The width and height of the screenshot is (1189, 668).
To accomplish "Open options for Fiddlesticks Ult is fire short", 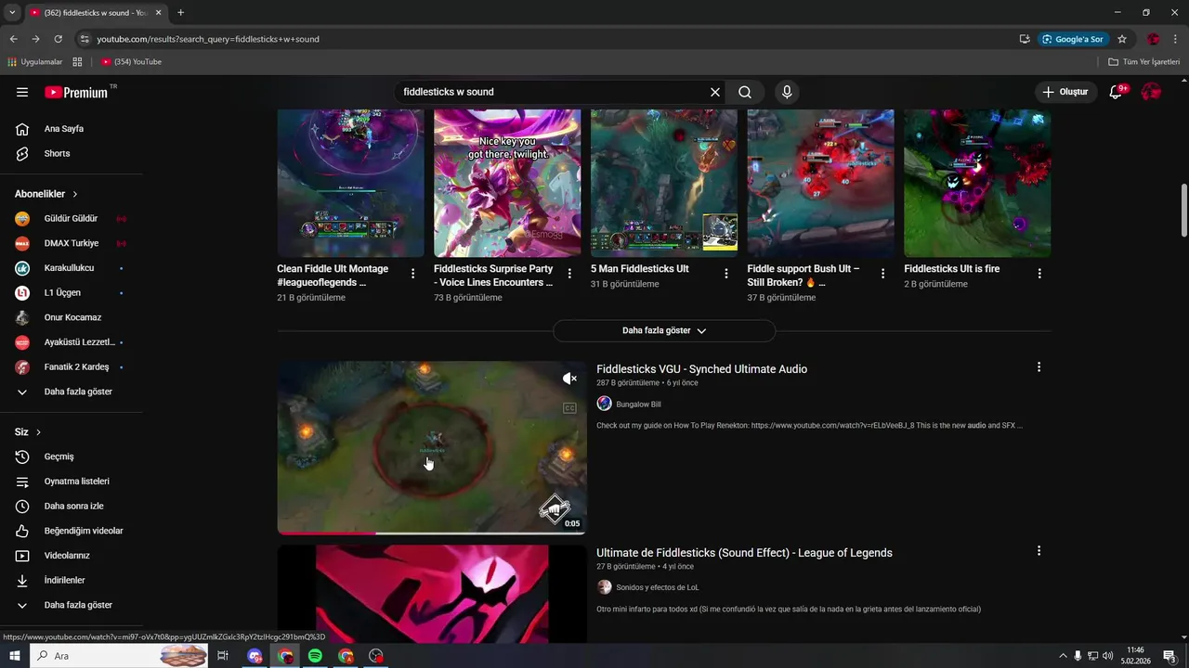I will (1039, 274).
